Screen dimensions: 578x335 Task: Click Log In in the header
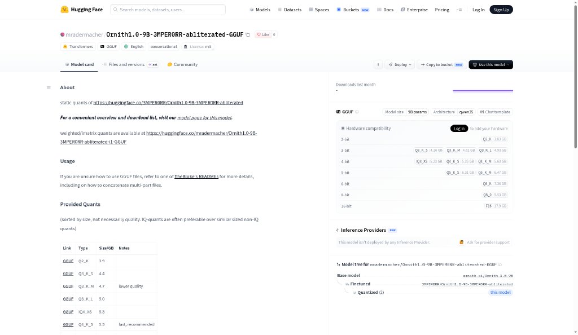(479, 10)
